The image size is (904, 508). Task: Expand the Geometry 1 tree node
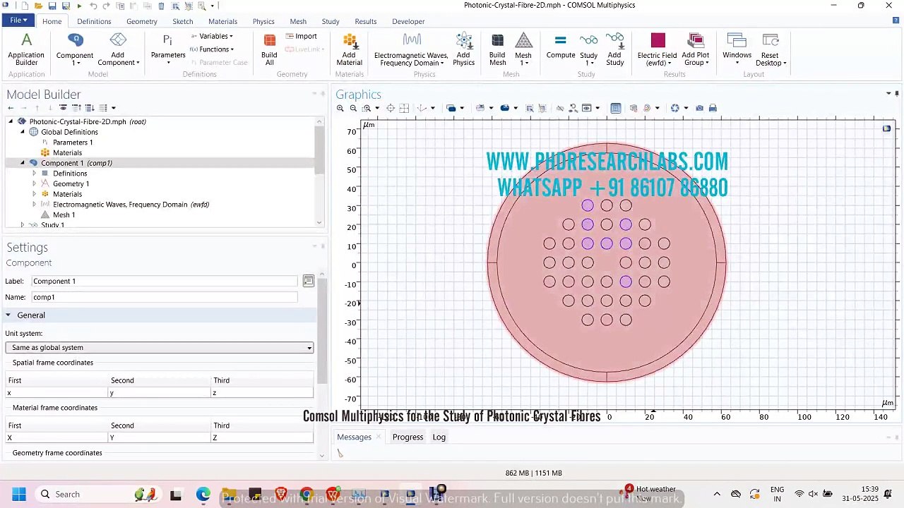click(x=34, y=183)
